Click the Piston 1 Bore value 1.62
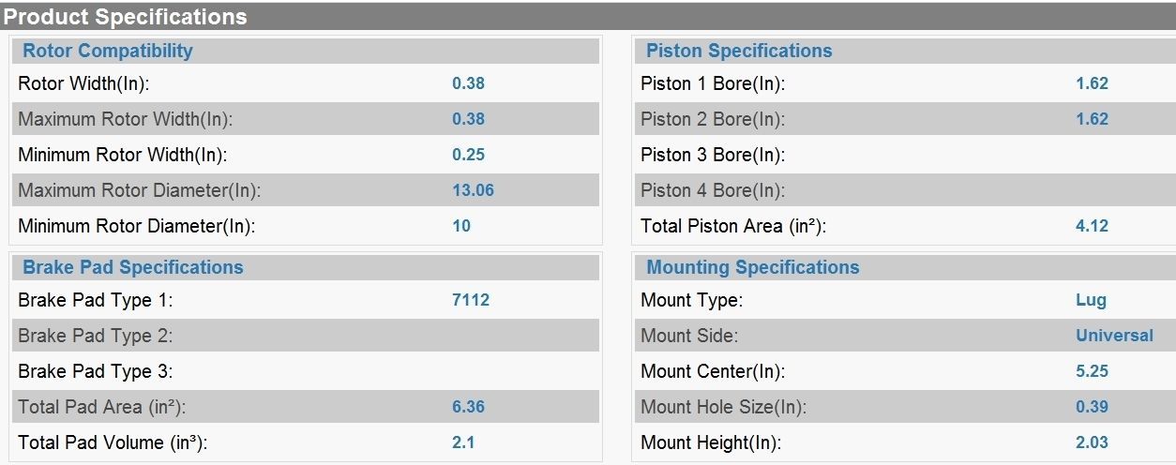This screenshot has width=1176, height=465. tap(1092, 83)
